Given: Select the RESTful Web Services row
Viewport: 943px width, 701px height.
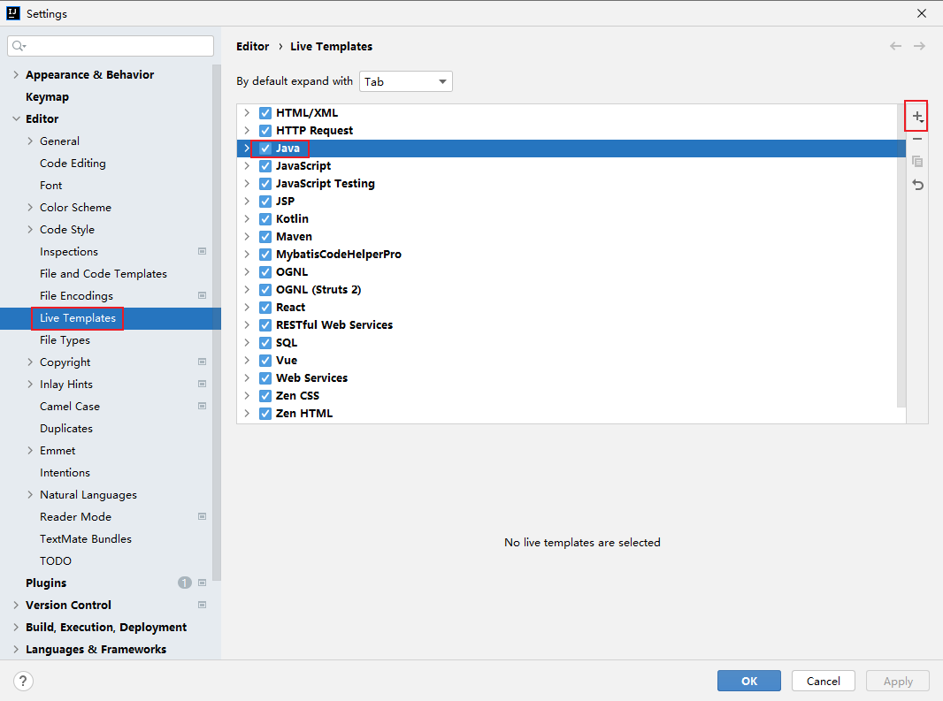Looking at the screenshot, I should click(571, 325).
